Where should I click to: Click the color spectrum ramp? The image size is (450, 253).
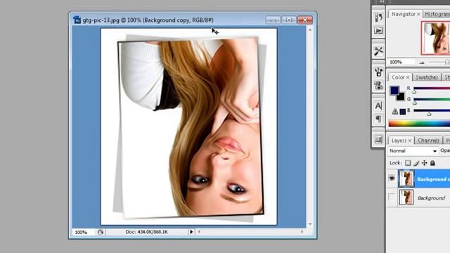[419, 124]
